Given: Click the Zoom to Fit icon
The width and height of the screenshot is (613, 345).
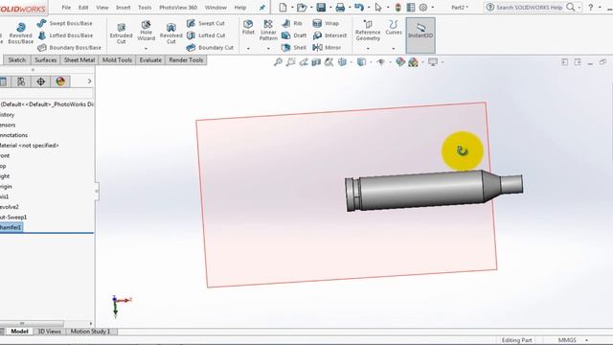Looking at the screenshot, I should click(x=278, y=61).
